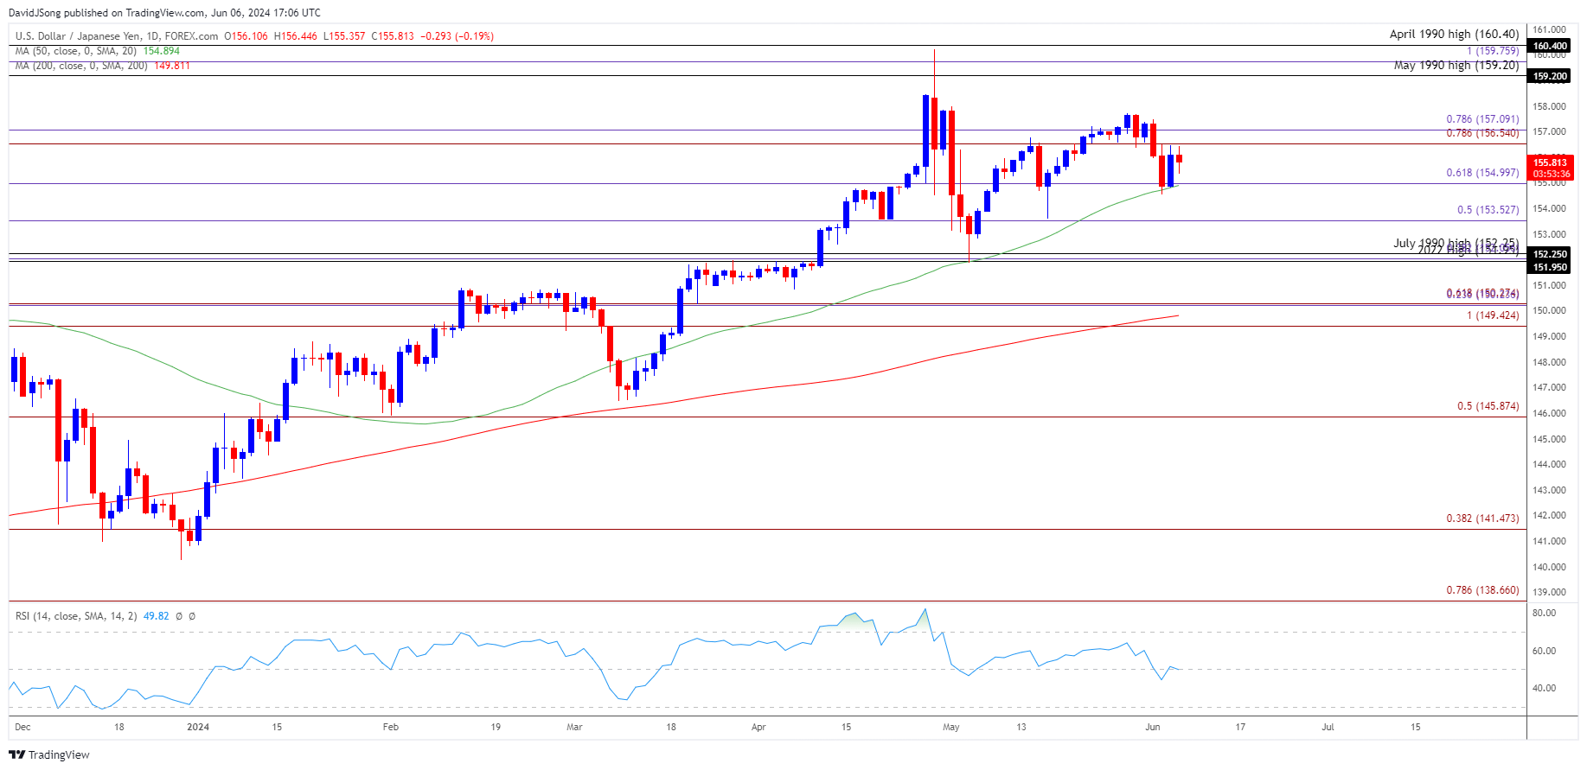This screenshot has width=1587, height=770.
Task: Click the Jun label on the time axis
Action: [x=1153, y=727]
